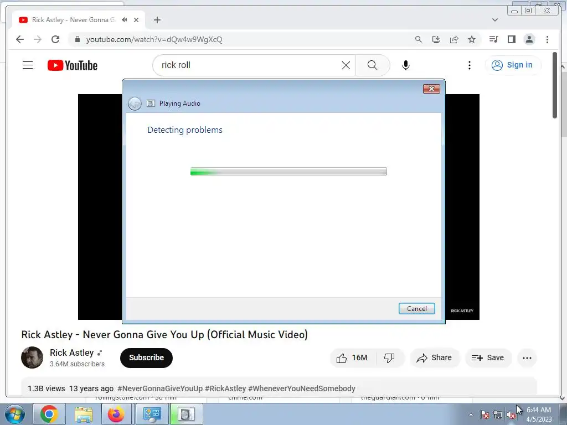Click the #NeverGonnaGiveYouUp hashtag
The image size is (567, 425).
coord(160,388)
